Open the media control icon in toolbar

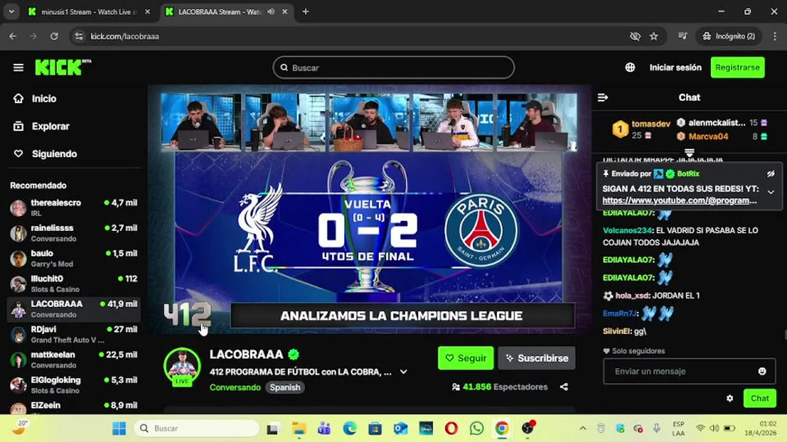[x=682, y=36]
